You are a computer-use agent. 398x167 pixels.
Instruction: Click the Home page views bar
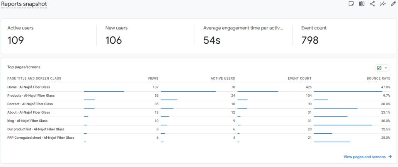(x=104, y=91)
